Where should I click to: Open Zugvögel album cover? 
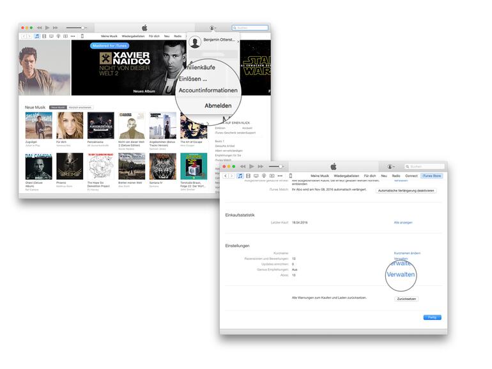[39, 125]
